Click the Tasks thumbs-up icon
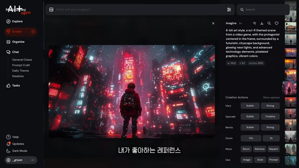The width and height of the screenshot is (299, 168). coord(8,85)
